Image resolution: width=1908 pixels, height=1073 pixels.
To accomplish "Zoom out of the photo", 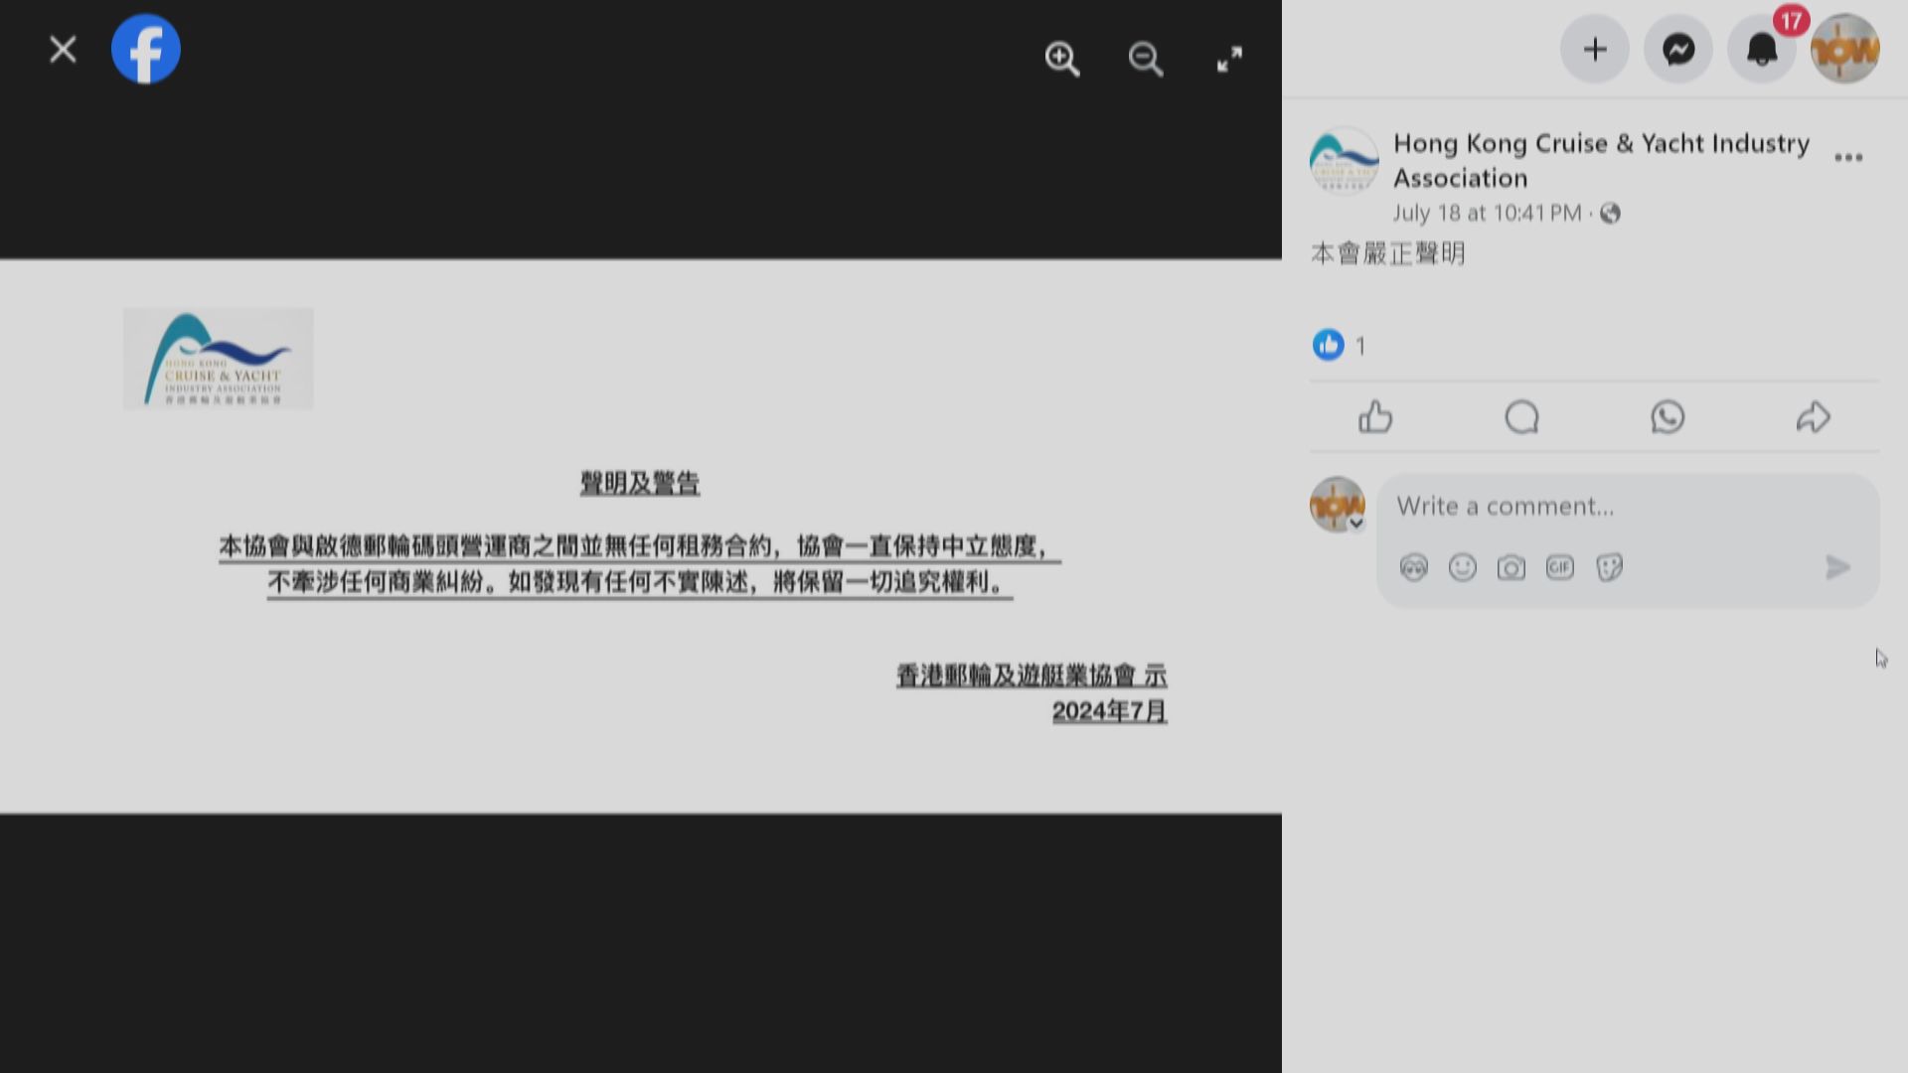I will [x=1146, y=59].
